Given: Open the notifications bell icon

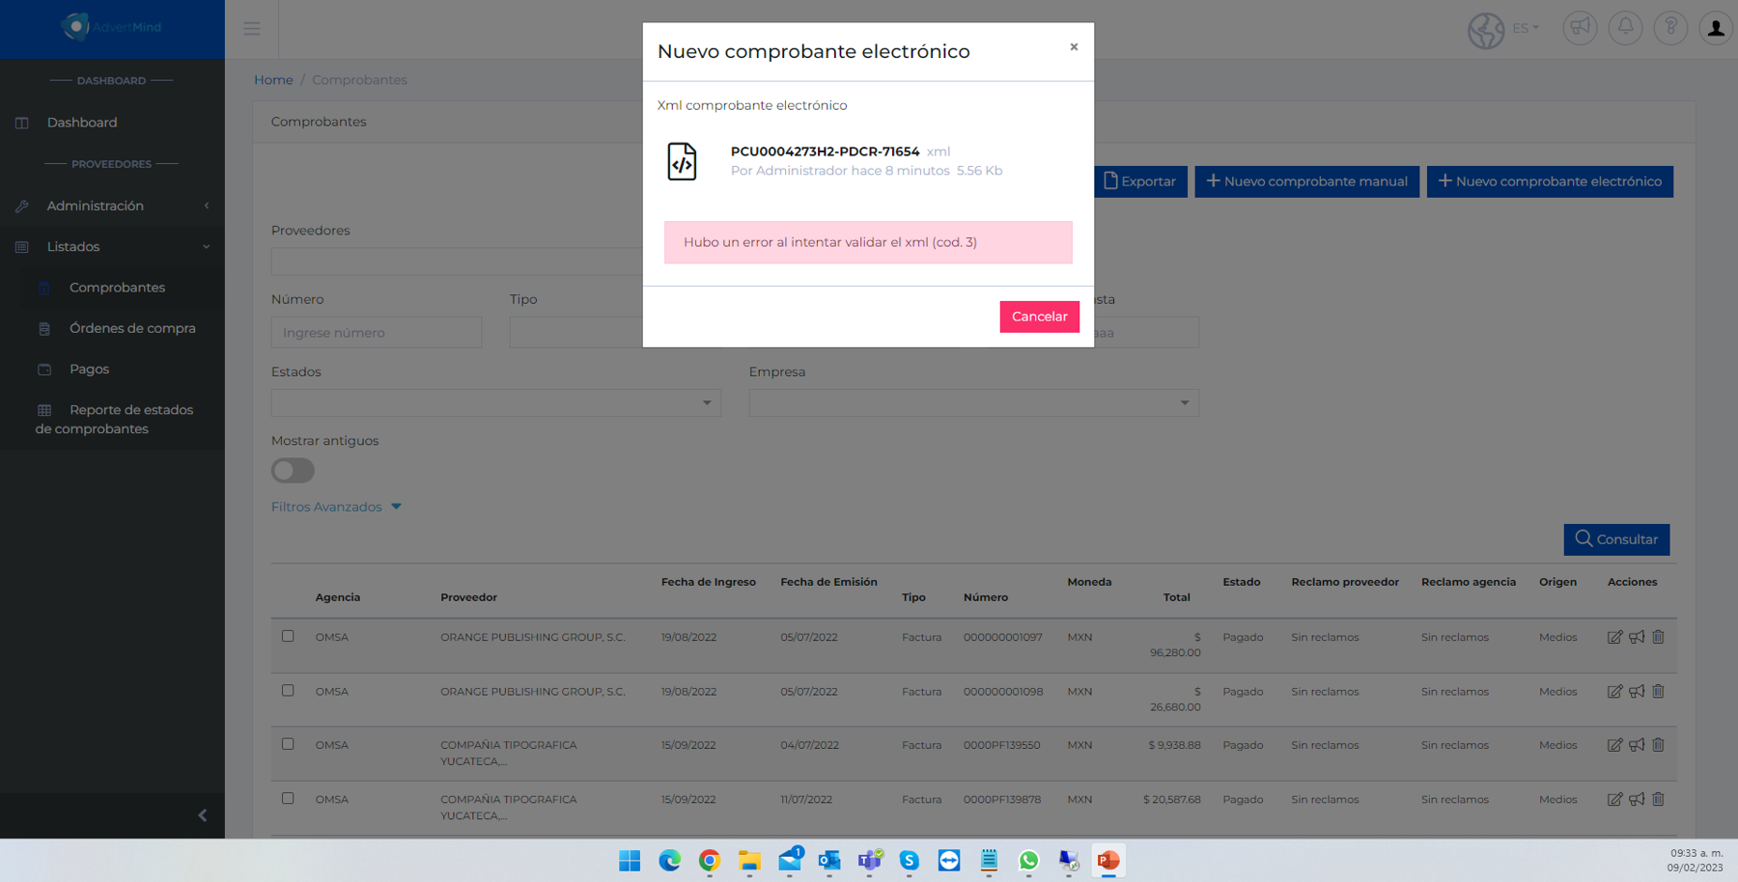Looking at the screenshot, I should click(x=1625, y=28).
